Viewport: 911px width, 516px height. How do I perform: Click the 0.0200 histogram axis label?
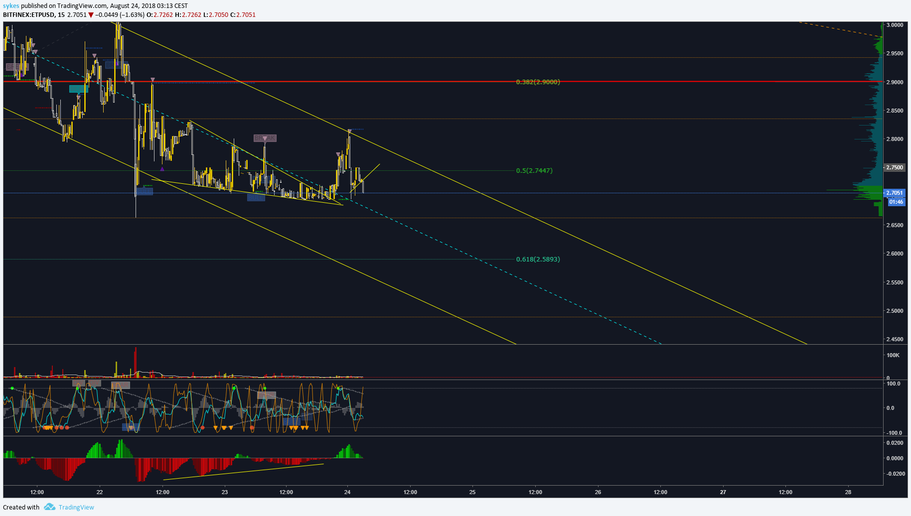point(895,443)
